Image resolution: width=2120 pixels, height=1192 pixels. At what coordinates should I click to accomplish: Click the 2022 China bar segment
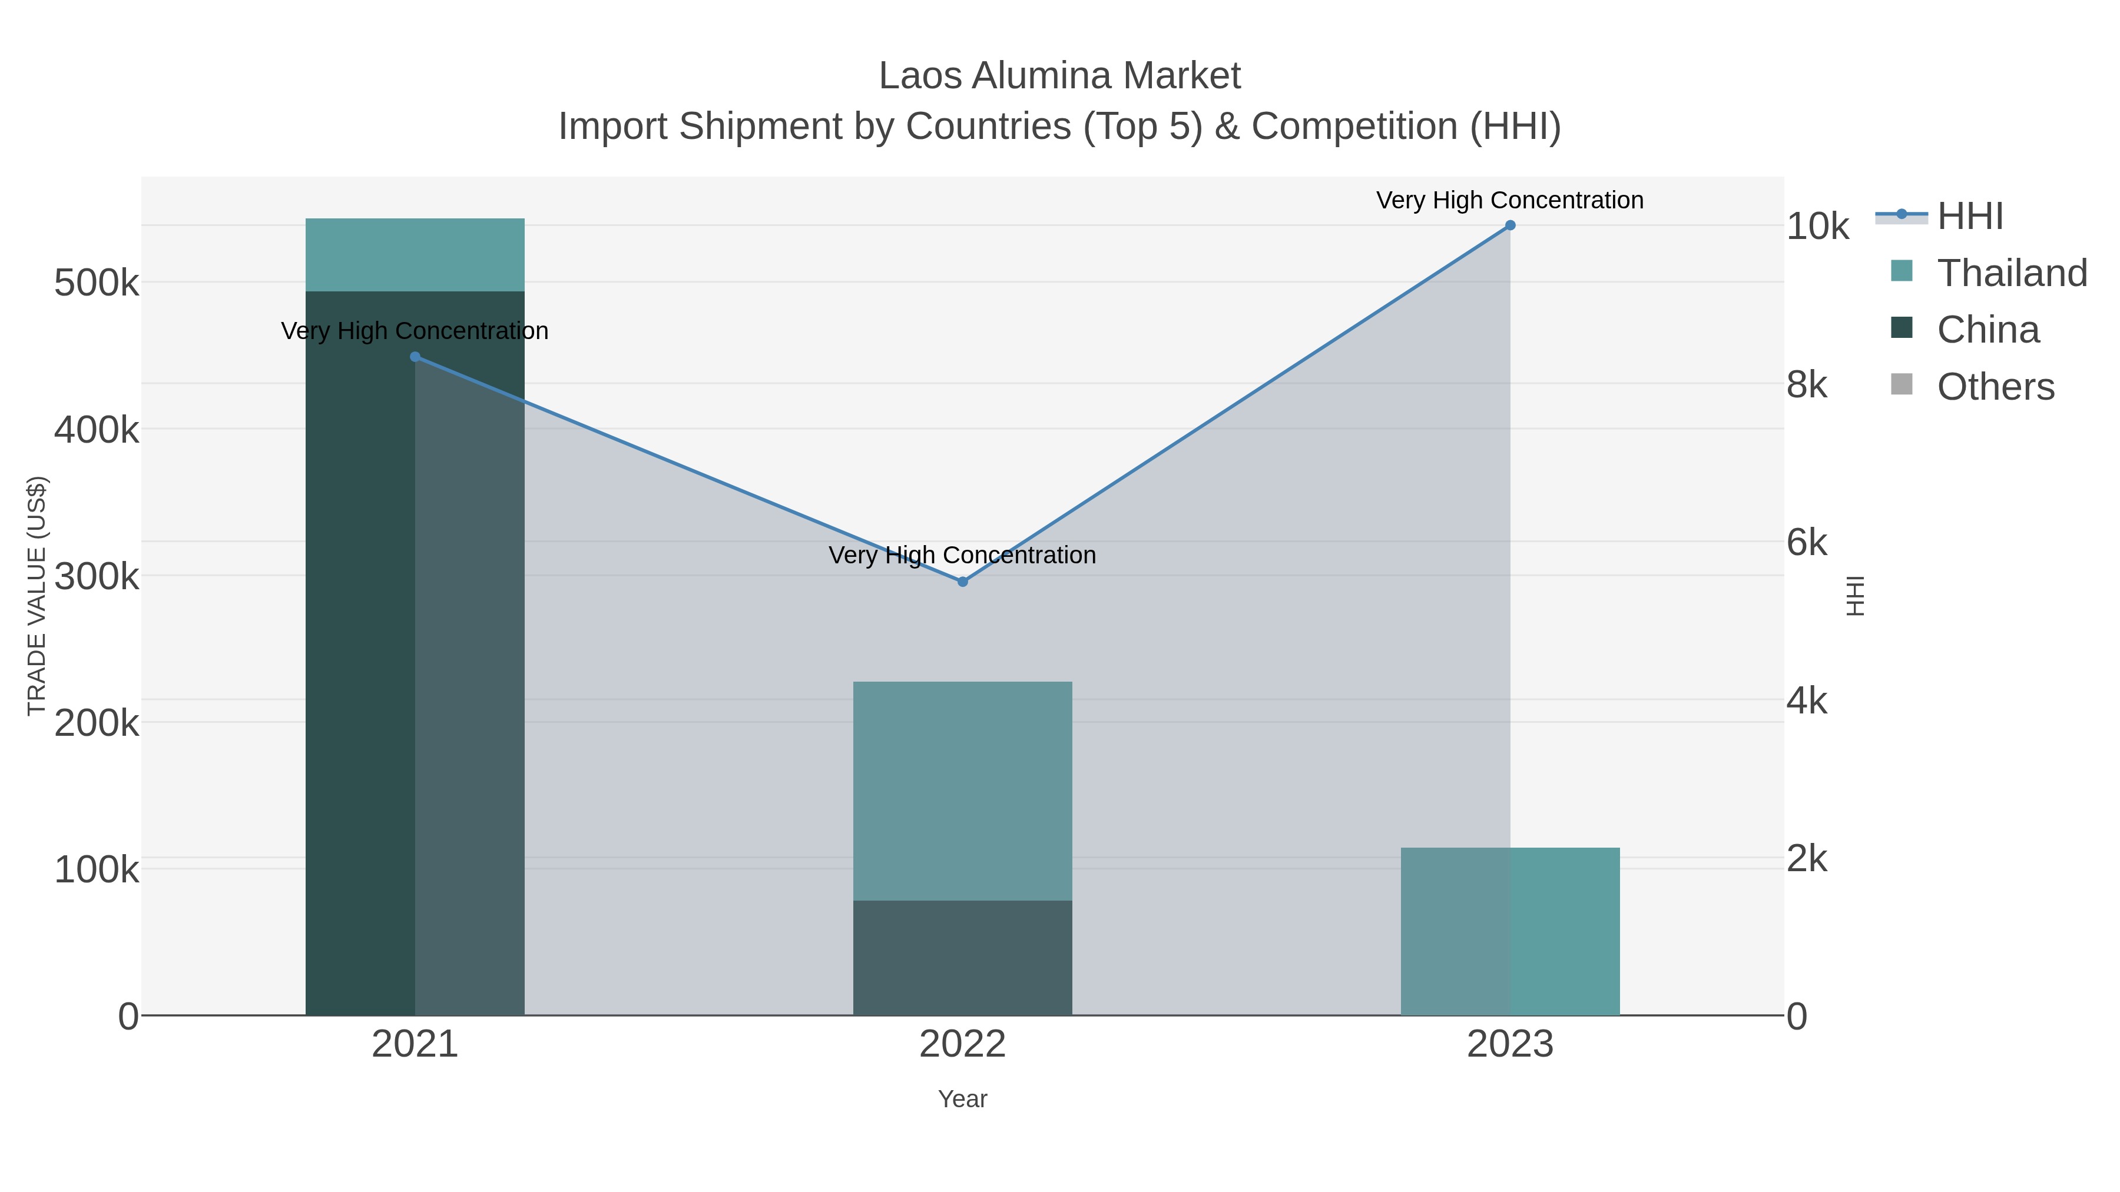coord(963,958)
